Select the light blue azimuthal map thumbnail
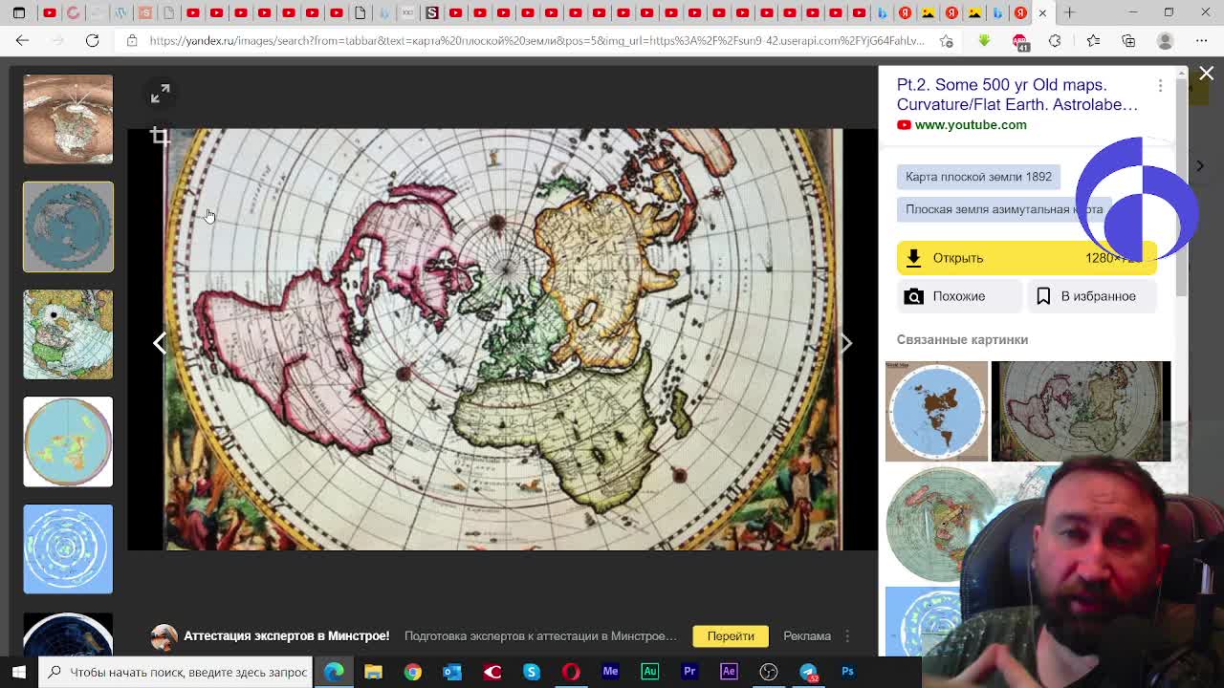 (x=68, y=441)
